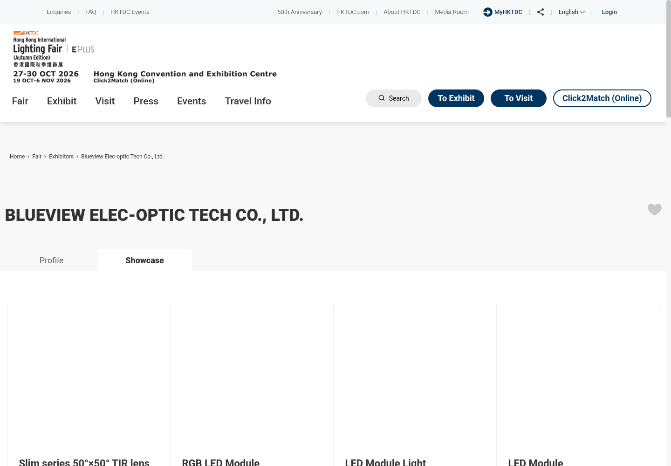Open the FAQ link
Viewport: 671px width, 466px height.
(x=91, y=12)
